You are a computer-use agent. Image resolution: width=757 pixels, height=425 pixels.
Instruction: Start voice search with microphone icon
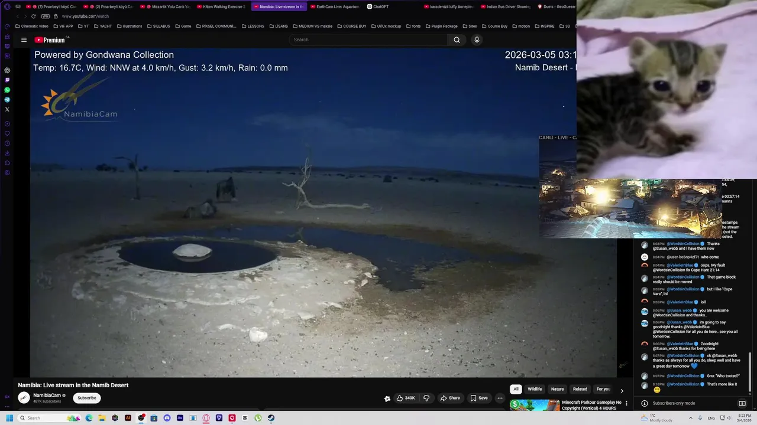coord(477,40)
